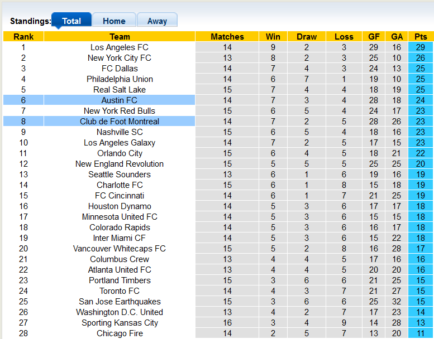Click Los Angeles FC's 29 points cell
Image resolution: width=434 pixels, height=339 pixels.
coord(421,47)
